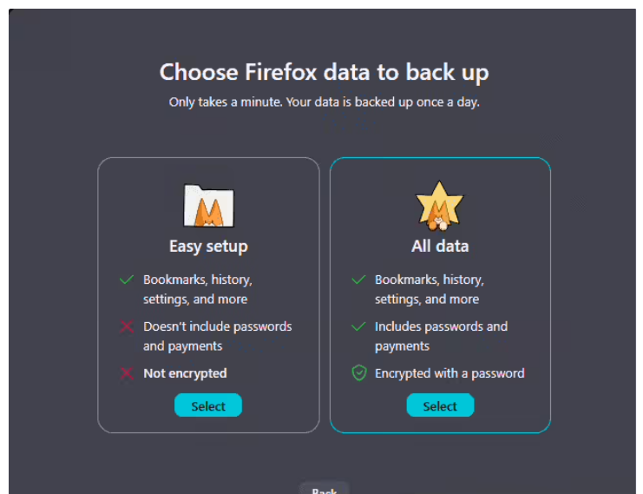
Task: Click the first green checkmark in All data card
Action: 358,280
